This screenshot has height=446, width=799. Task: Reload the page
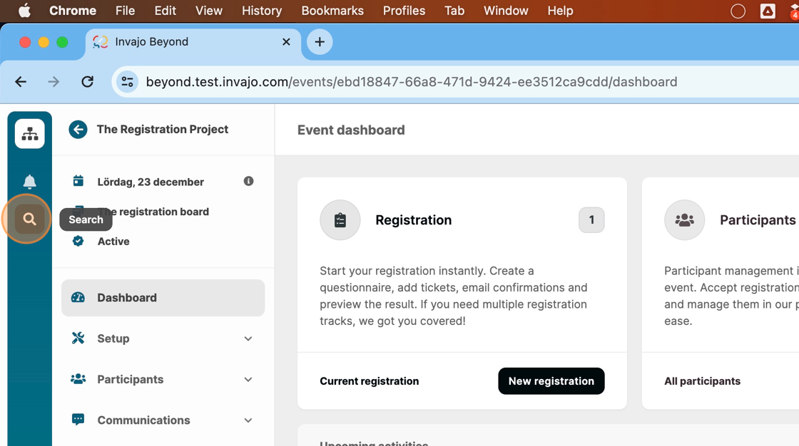tap(88, 82)
